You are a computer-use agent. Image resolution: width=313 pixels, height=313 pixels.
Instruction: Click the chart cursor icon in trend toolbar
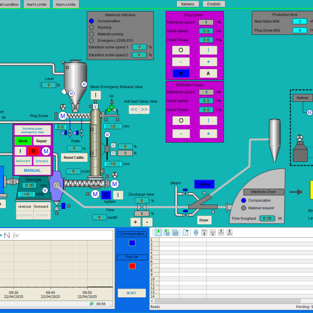7,235
